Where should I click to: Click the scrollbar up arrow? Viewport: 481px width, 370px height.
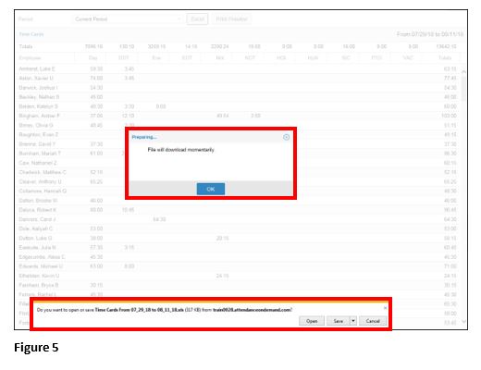coord(463,71)
